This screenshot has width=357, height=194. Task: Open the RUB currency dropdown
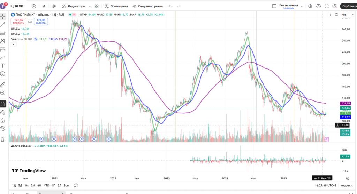(347, 15)
